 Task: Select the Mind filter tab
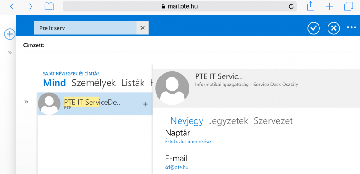[54, 83]
